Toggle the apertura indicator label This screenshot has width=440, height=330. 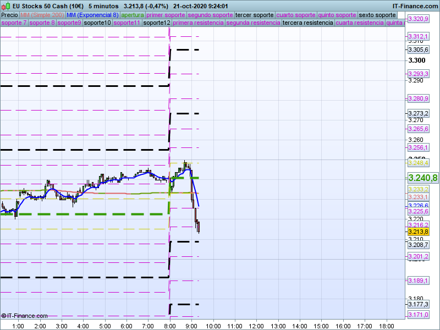pos(133,15)
